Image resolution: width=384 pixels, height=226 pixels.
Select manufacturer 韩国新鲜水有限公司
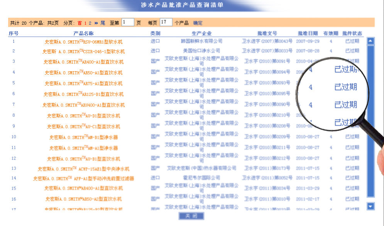coord(201,41)
